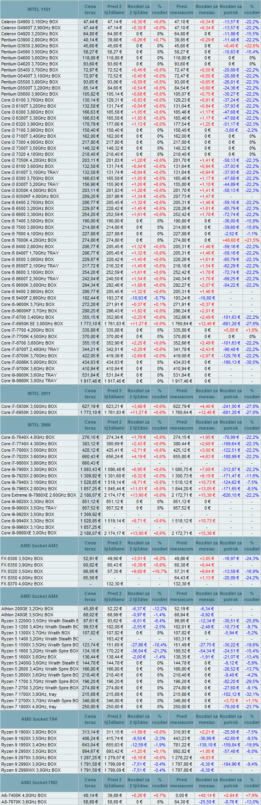Screen dimensions: 261x805
Task: Click the +22,6% value in Pentium G3930 row
Action: (252, 46)
